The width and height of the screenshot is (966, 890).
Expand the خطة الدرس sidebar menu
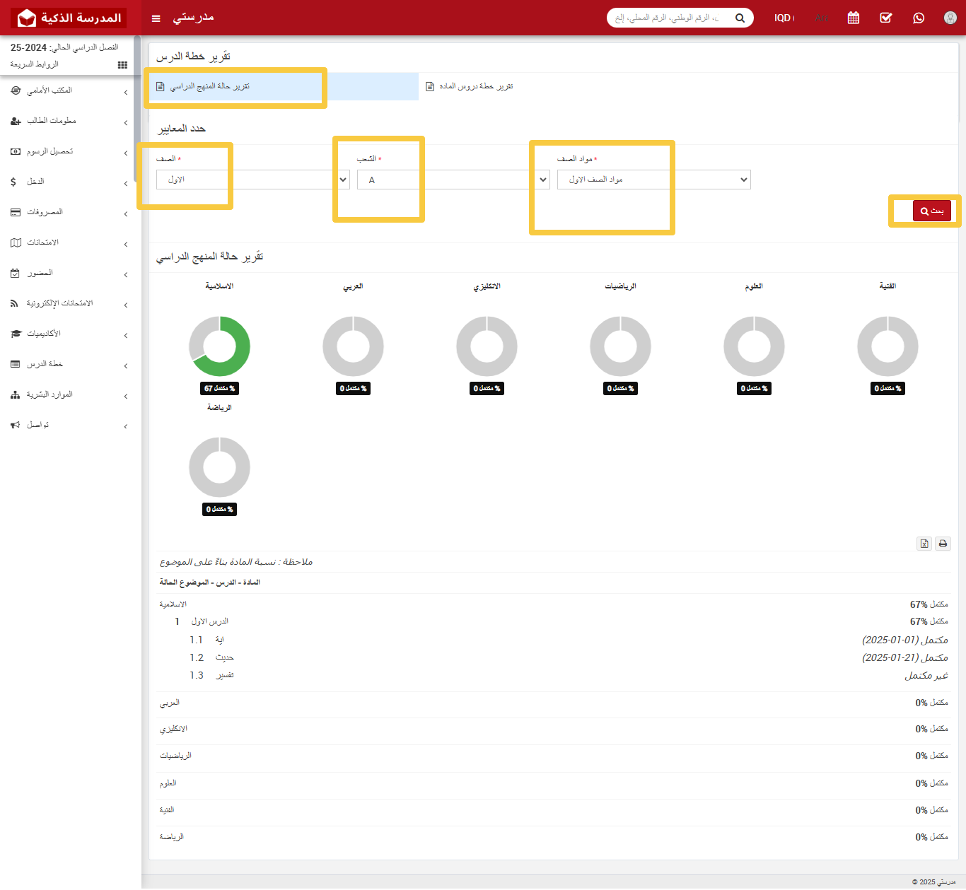tap(69, 364)
